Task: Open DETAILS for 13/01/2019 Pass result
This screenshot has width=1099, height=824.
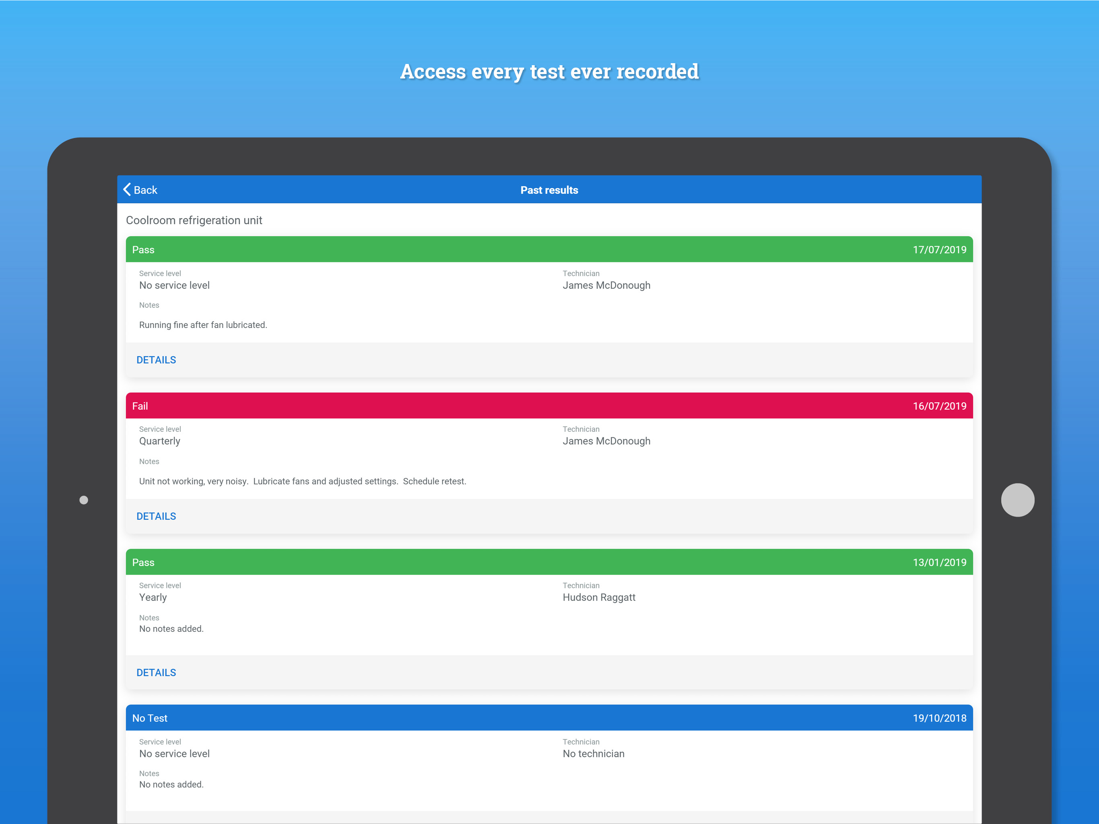Action: [x=156, y=672]
